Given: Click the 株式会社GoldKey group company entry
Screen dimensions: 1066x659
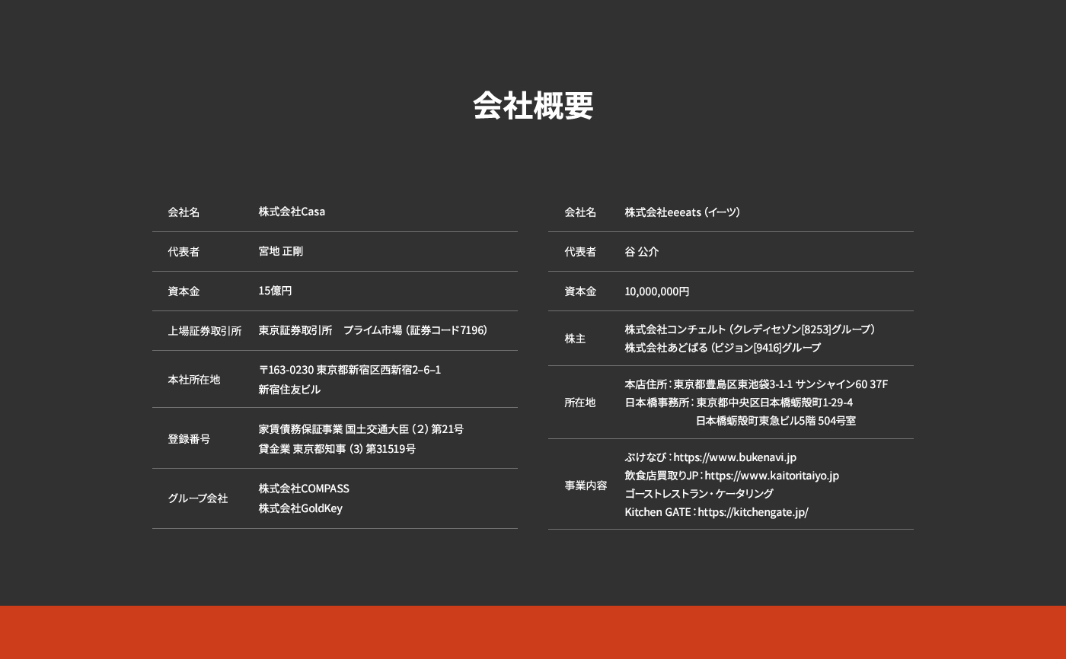Looking at the screenshot, I should (x=301, y=508).
